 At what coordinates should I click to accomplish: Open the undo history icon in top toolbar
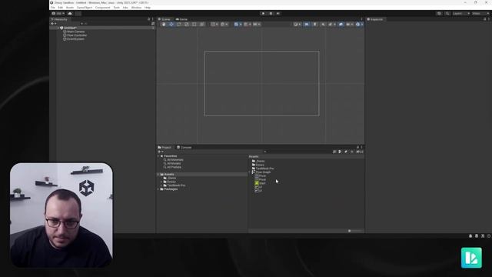tap(439, 14)
